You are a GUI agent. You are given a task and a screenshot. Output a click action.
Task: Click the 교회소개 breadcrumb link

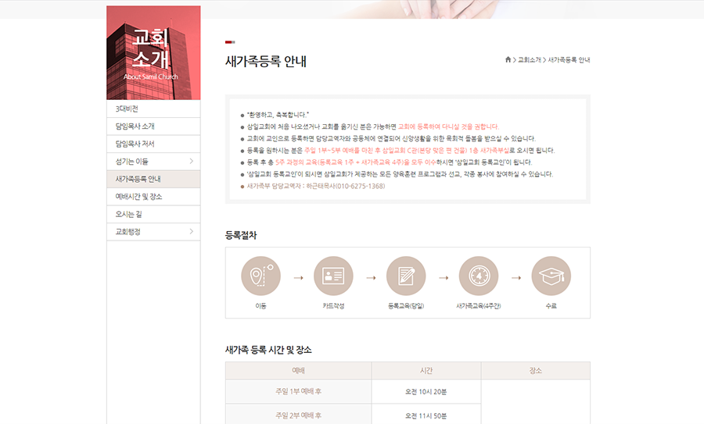(x=530, y=59)
